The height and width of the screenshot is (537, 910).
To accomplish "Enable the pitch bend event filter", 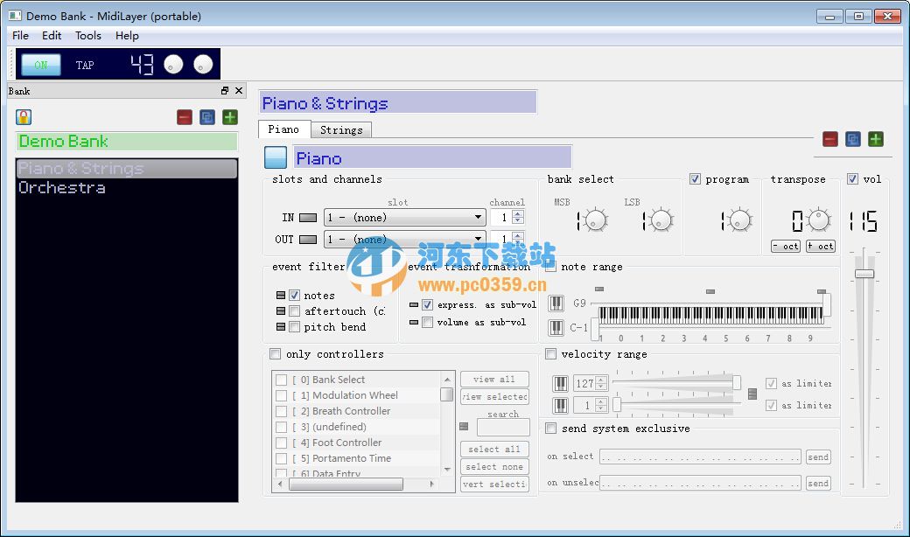I will click(295, 326).
